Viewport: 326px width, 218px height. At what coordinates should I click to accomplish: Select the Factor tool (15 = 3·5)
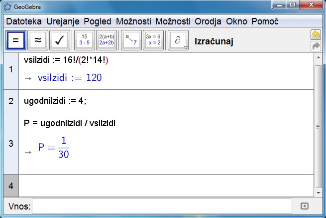85,40
